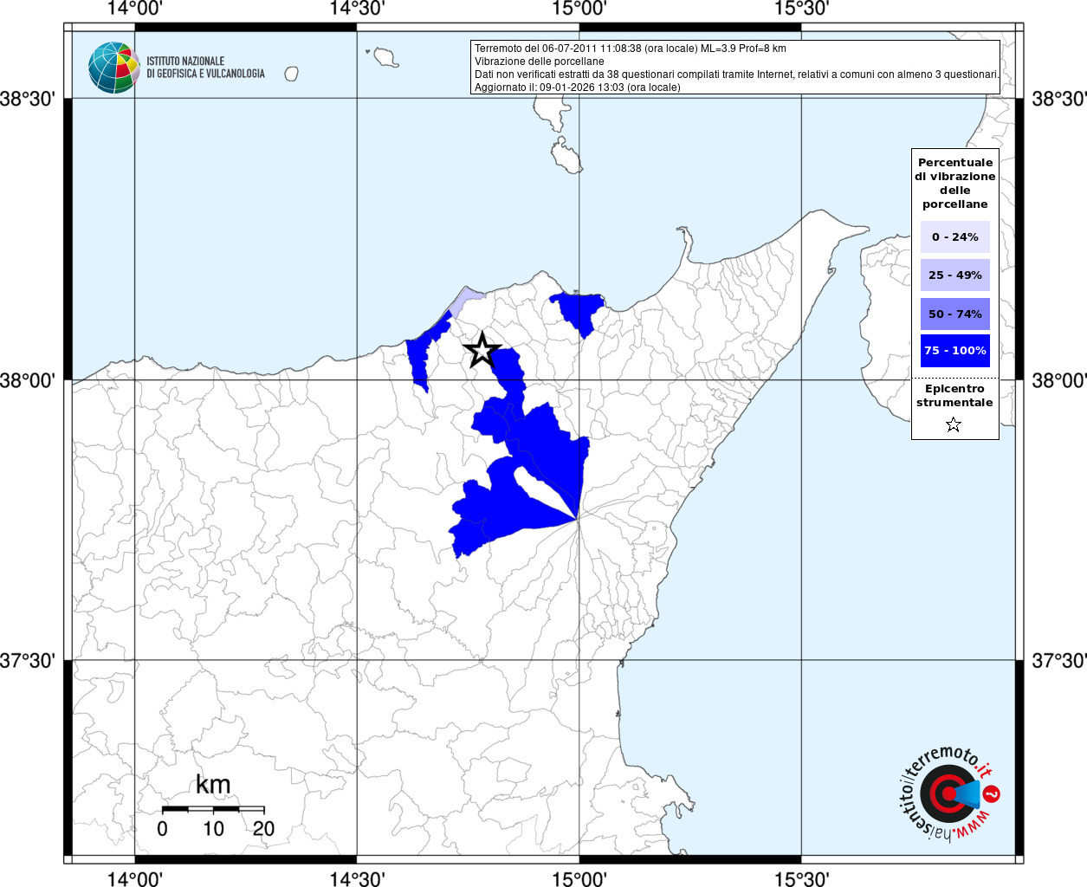Click the bottom axis label 14°30'

(x=358, y=879)
